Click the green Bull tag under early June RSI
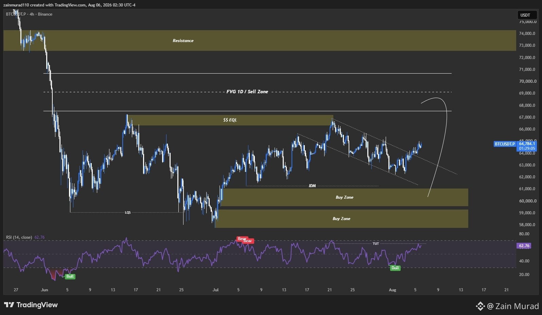Screen dimensions: 542x315 (x=70, y=276)
